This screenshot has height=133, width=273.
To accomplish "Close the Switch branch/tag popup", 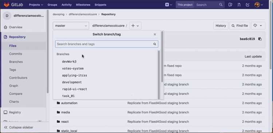I will (155, 35).
